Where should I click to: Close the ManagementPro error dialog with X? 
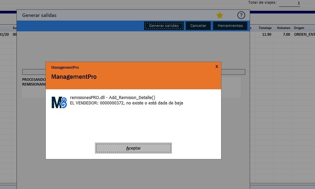(217, 67)
